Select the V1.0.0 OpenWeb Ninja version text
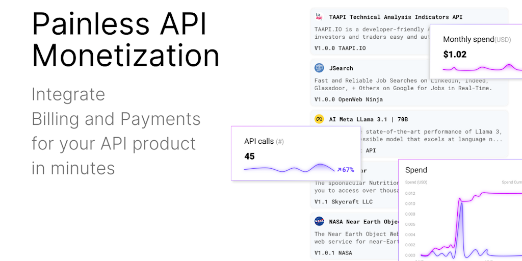The width and height of the screenshot is (522, 261). [349, 99]
